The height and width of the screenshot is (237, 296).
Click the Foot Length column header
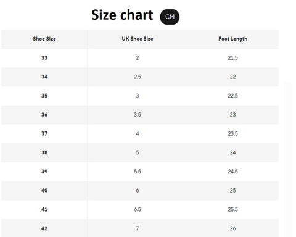pos(232,39)
